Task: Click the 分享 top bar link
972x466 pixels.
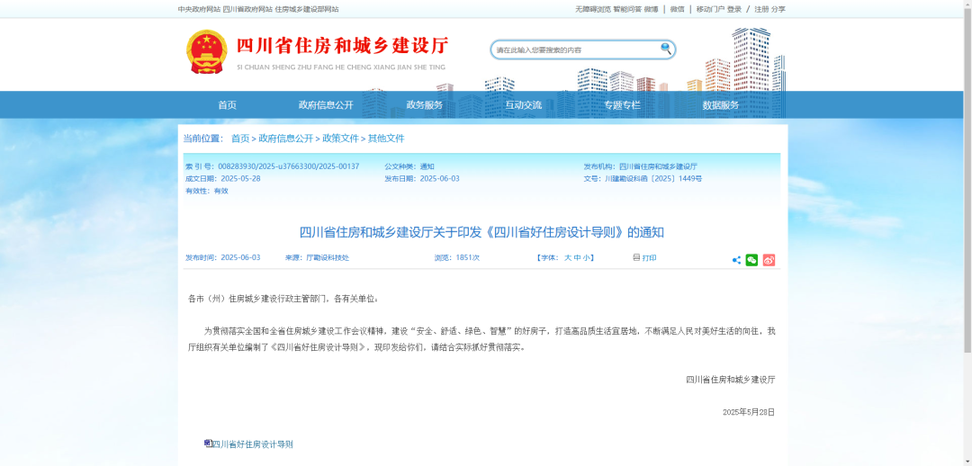Action: [778, 9]
